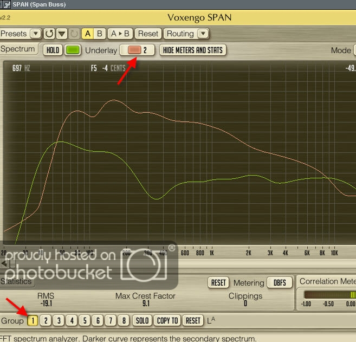Click the Clippings value 0
The width and height of the screenshot is (356, 342).
pyautogui.click(x=245, y=304)
